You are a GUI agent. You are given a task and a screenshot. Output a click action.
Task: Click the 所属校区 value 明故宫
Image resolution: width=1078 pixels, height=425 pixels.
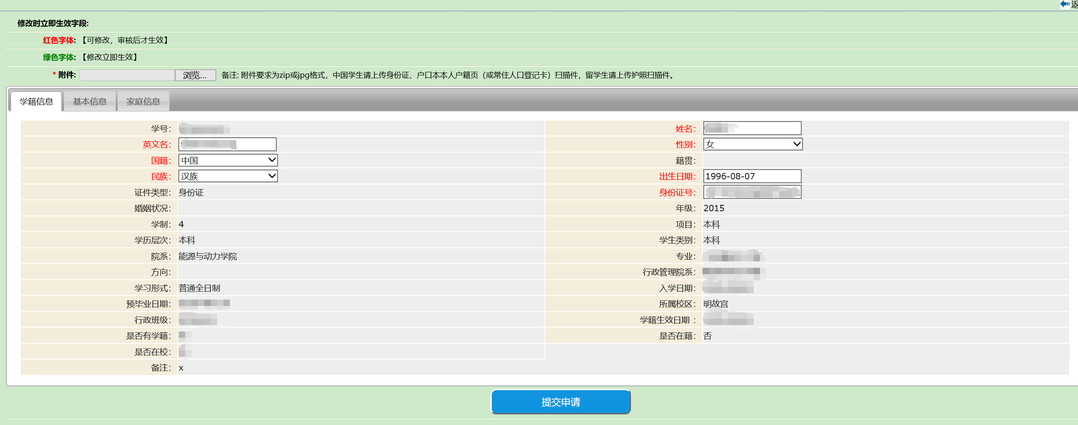(x=716, y=304)
